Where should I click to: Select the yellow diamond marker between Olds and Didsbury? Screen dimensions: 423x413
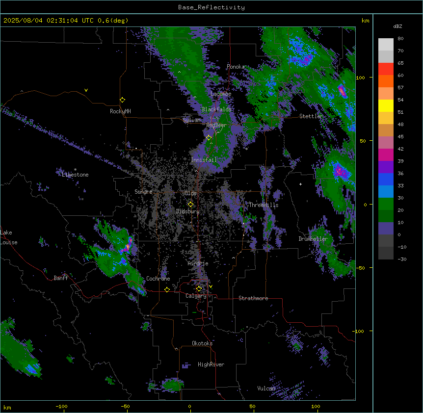pos(190,205)
